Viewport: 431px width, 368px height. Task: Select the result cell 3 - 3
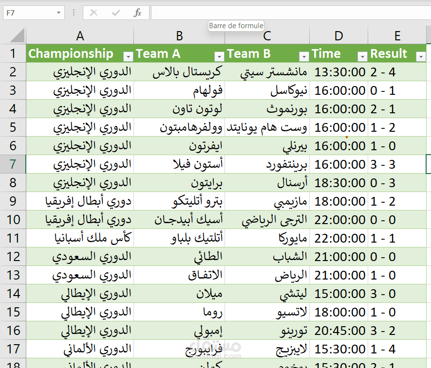point(397,164)
